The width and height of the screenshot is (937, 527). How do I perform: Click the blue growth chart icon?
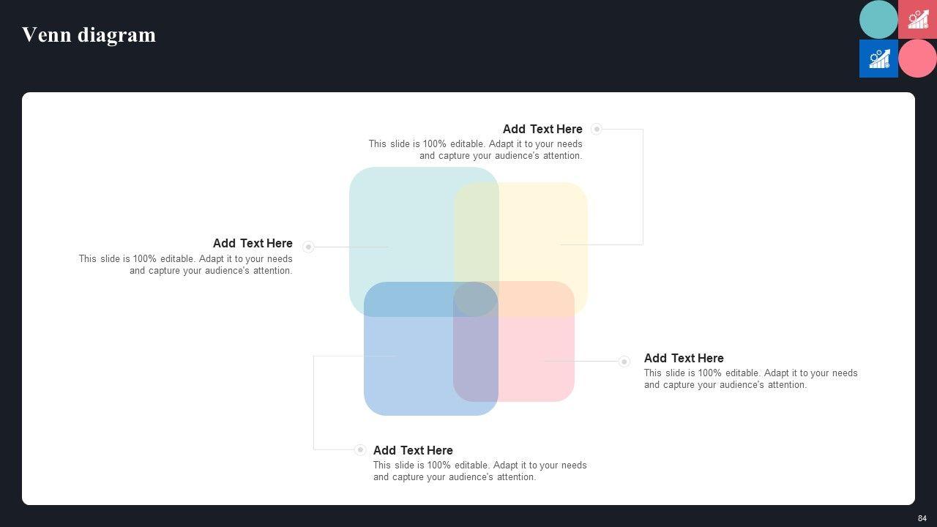[x=878, y=59]
